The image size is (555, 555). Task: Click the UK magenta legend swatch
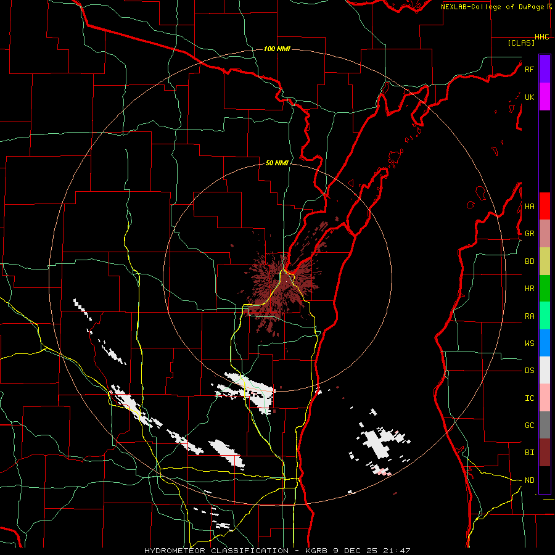click(545, 97)
